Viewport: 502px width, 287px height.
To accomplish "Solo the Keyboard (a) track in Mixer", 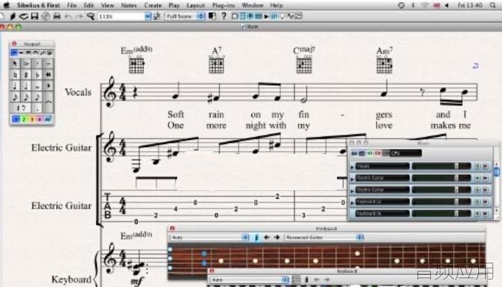I will [478, 202].
